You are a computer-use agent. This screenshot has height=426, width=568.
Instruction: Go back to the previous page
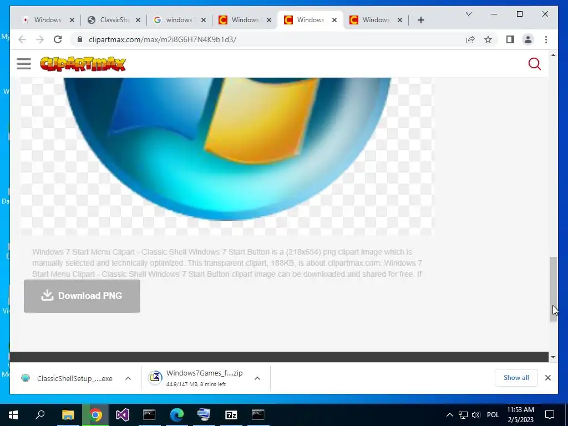(x=22, y=39)
